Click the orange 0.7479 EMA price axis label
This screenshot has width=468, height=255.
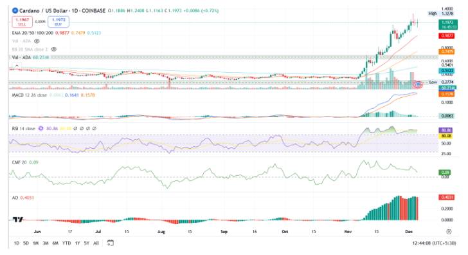click(x=447, y=52)
